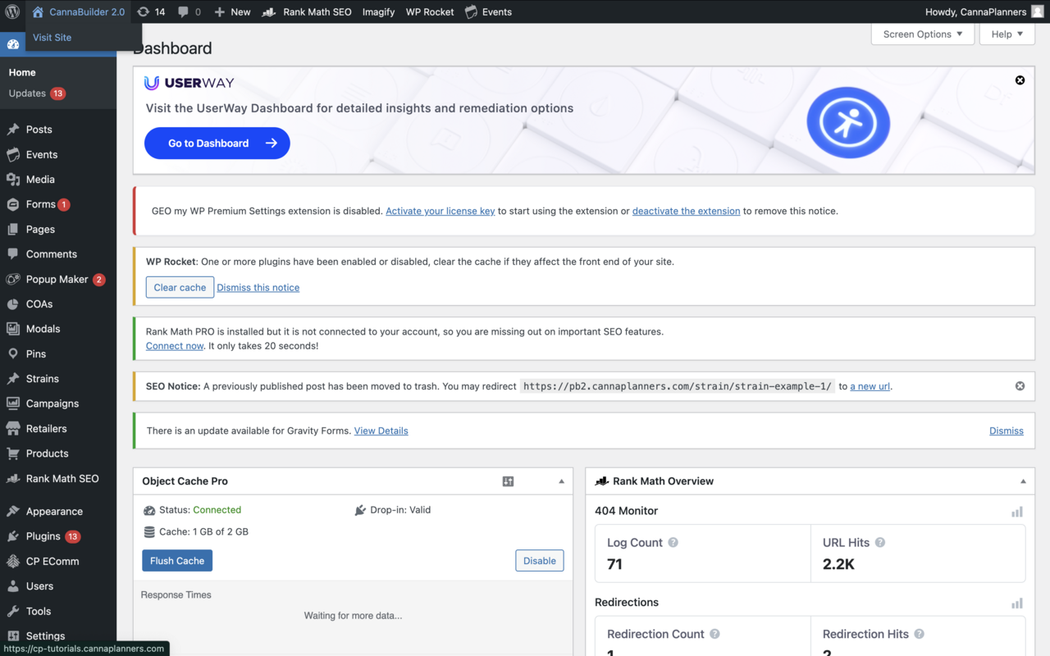Screen dimensions: 1050x656
Task: Open 404 Monitor chart icon
Action: coord(1017,512)
